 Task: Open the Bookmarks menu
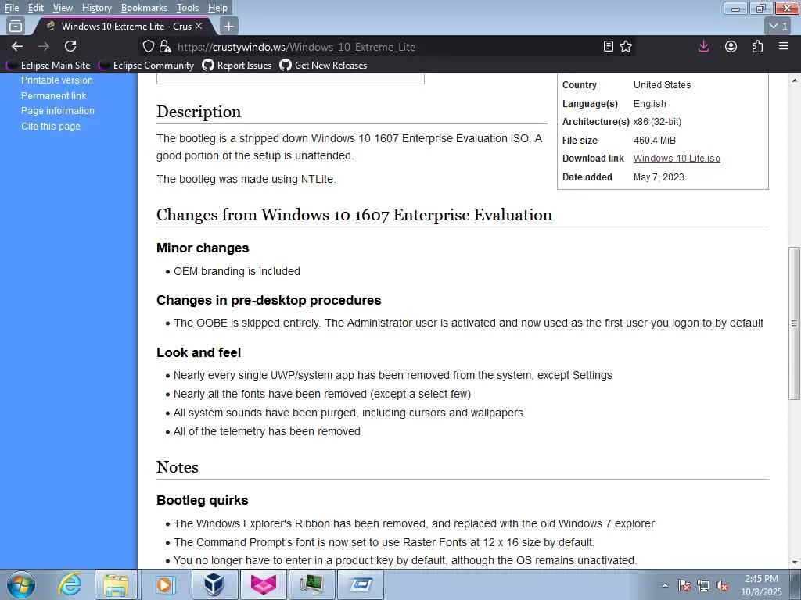tap(144, 8)
